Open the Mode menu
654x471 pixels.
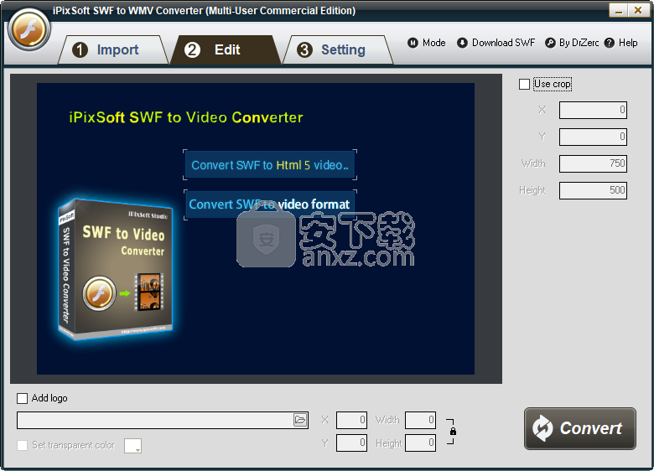(426, 43)
